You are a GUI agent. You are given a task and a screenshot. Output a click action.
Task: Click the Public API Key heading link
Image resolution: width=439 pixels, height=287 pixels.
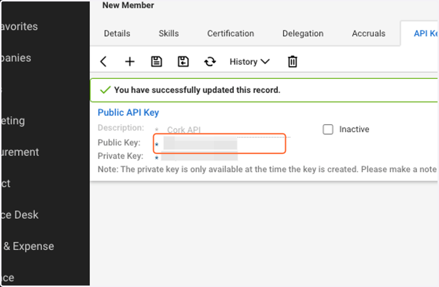pyautogui.click(x=128, y=112)
